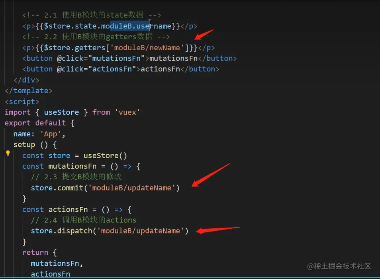Click the '// 2.3' commit comment
380x279 pixels.
click(76, 177)
